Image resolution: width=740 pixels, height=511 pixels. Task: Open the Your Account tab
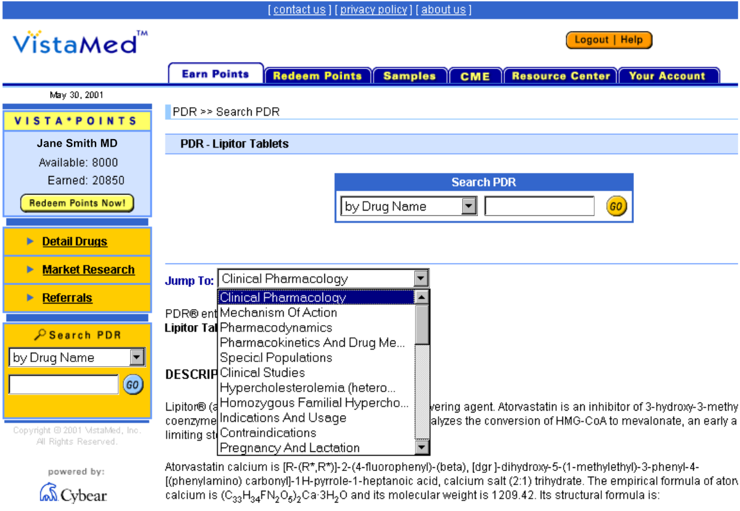point(668,76)
